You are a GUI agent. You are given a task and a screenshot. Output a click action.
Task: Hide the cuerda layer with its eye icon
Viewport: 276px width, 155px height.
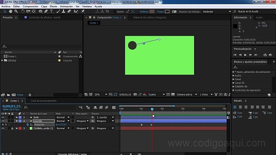pyautogui.click(x=3, y=121)
